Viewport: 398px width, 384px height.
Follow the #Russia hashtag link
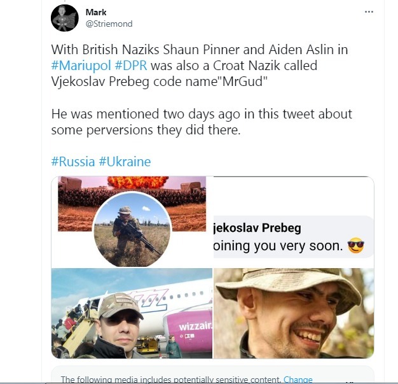tap(73, 161)
